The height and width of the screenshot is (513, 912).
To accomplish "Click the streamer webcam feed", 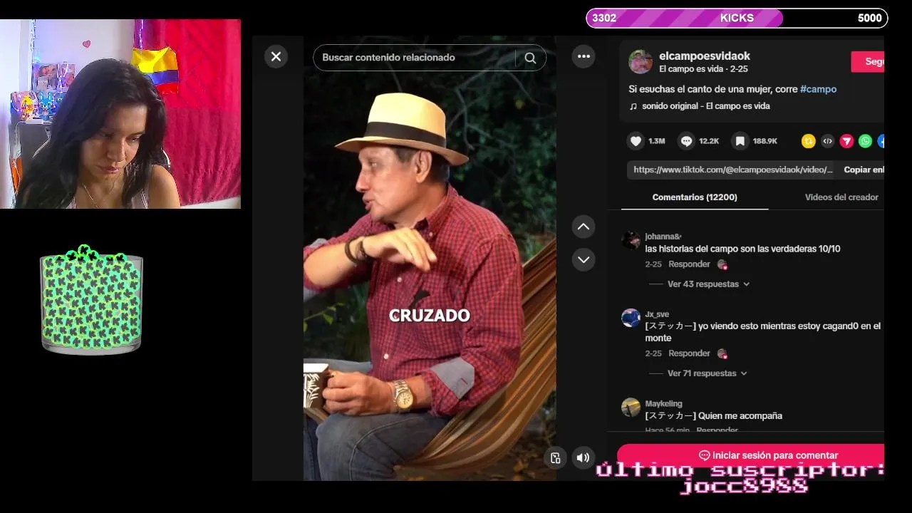I will coord(120,114).
